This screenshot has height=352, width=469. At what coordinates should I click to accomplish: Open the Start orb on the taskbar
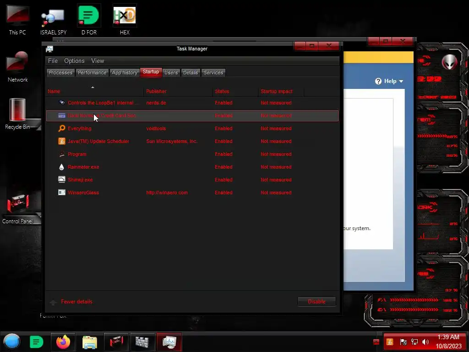coord(12,341)
